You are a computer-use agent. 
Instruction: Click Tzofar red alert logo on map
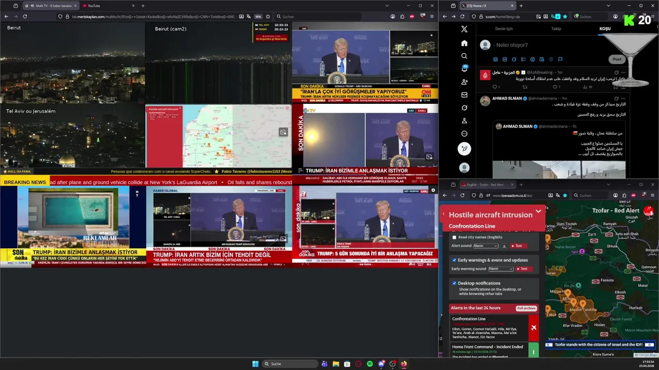(649, 210)
